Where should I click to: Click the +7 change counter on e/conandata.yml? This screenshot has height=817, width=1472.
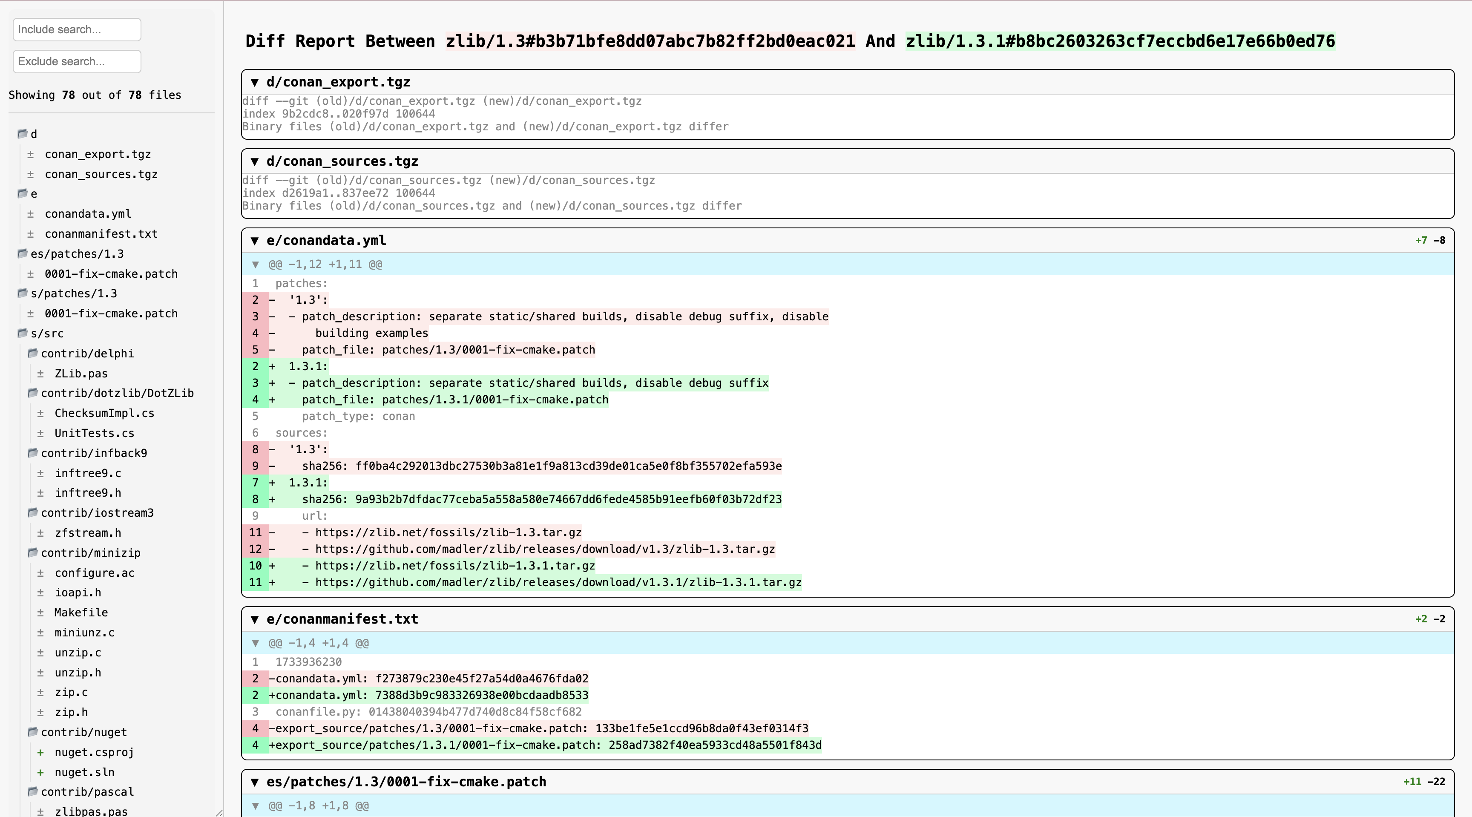tap(1421, 241)
